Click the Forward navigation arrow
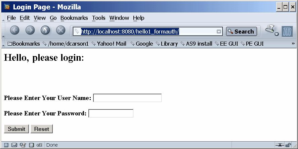Viewport: 298px width, 149px height. (30, 31)
